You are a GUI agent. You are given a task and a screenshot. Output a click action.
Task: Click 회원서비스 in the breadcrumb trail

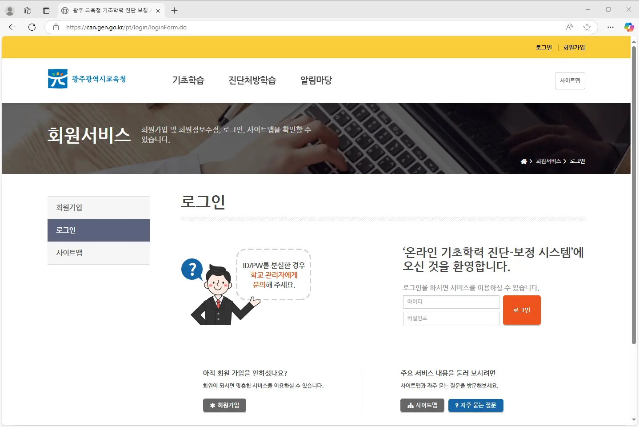tap(547, 161)
